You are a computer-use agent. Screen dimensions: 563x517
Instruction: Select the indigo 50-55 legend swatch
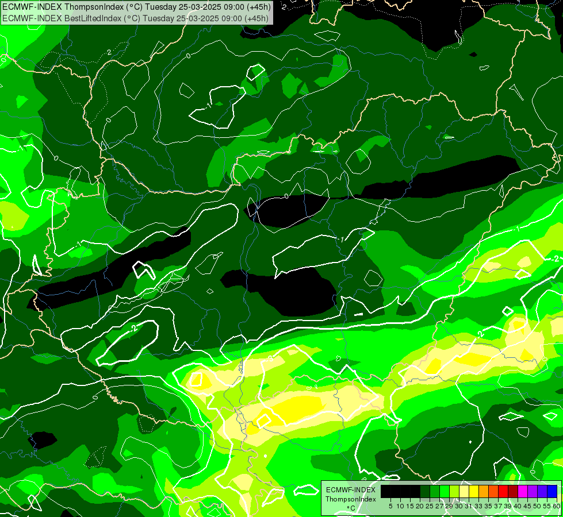click(x=542, y=492)
